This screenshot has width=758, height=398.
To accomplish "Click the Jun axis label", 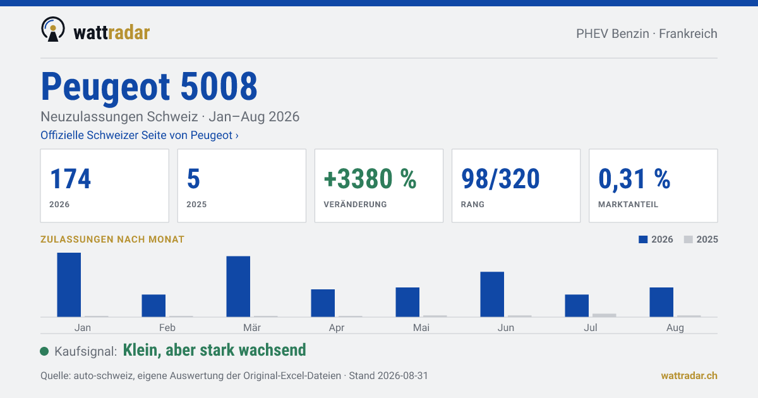I will [506, 327].
